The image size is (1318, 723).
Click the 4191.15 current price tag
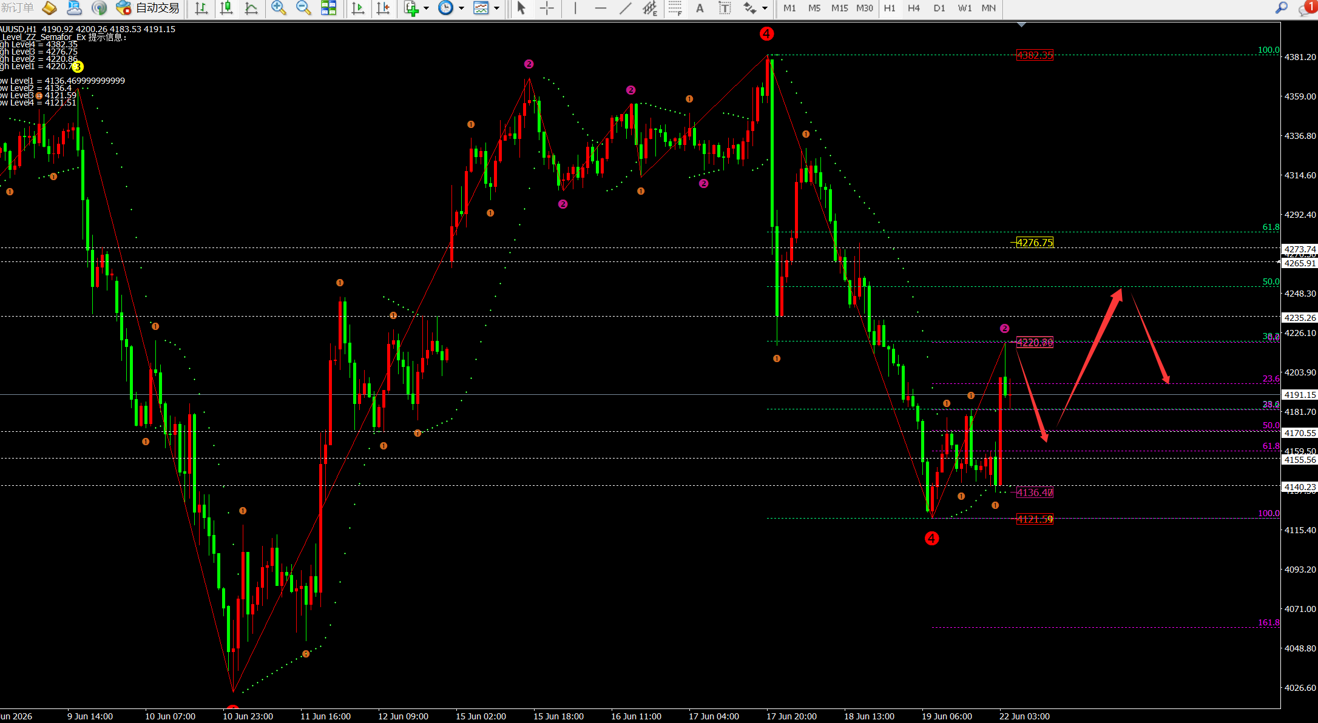(1300, 395)
